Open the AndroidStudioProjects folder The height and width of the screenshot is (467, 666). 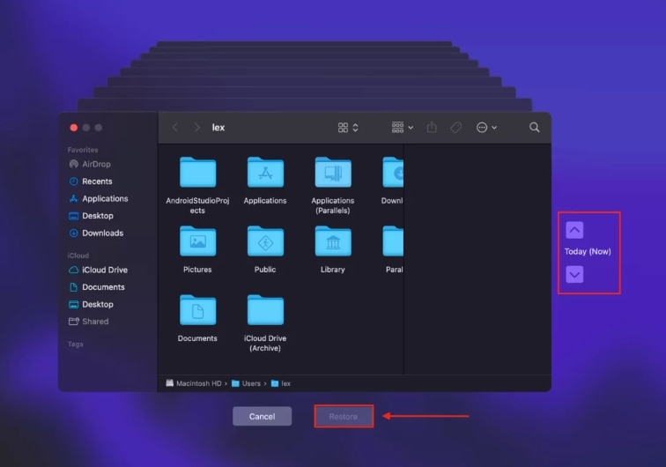(x=197, y=173)
